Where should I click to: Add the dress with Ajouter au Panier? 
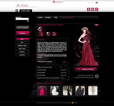(x=86, y=69)
